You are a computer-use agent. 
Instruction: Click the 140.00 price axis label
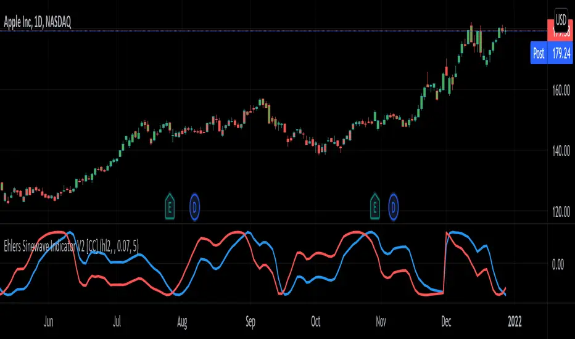(x=561, y=150)
